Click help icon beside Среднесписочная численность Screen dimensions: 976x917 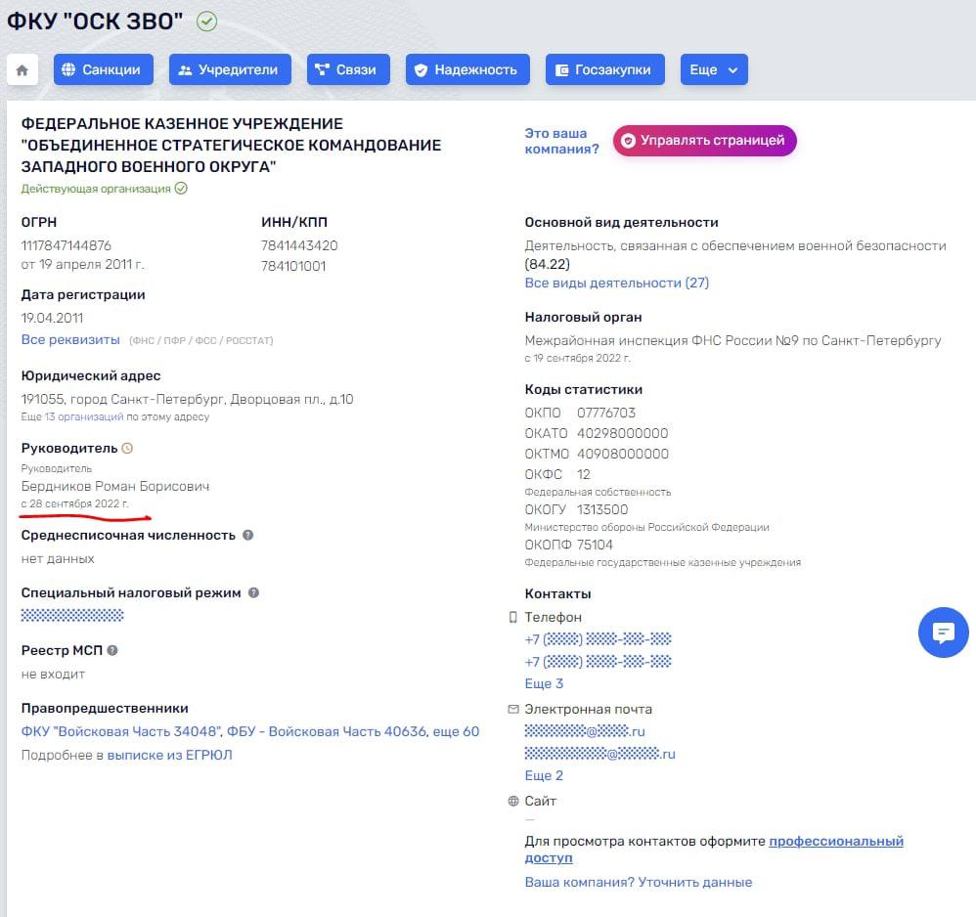coord(248,535)
